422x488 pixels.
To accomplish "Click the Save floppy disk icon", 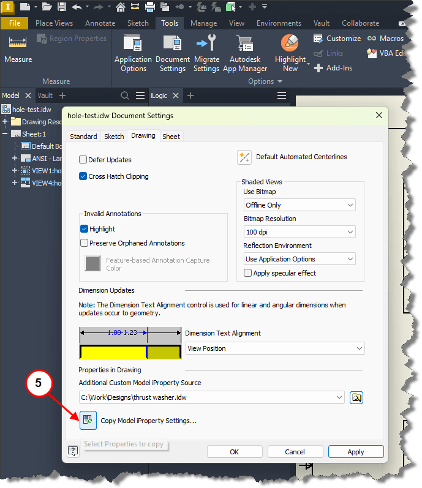I will click(x=62, y=7).
